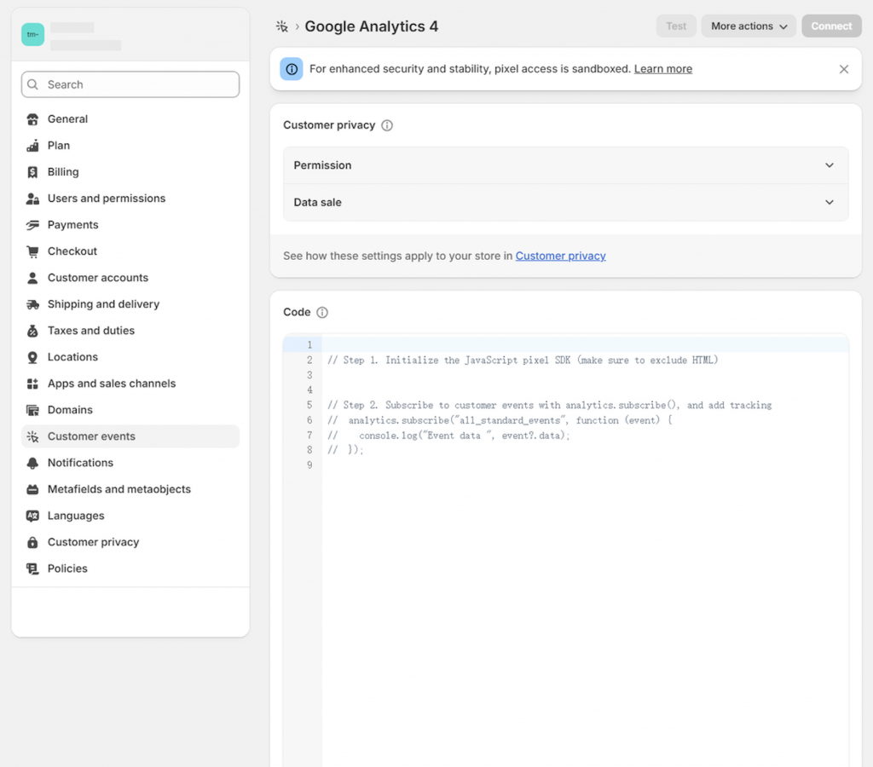The width and height of the screenshot is (873, 767).
Task: Open Policies settings
Action: click(130, 568)
